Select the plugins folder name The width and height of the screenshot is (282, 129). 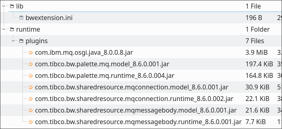coord(37,41)
